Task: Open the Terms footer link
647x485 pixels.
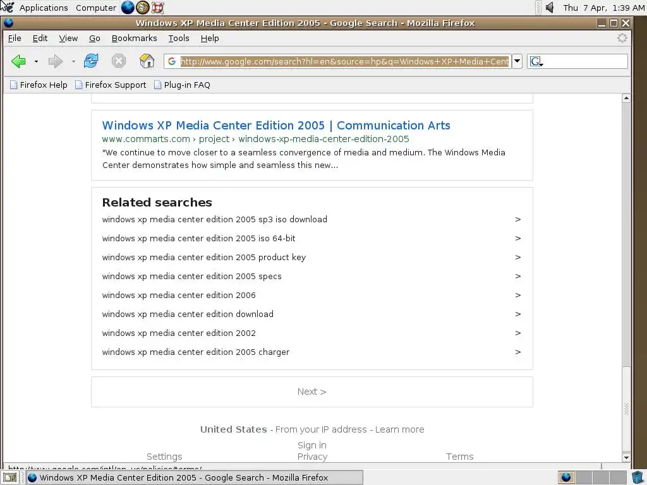Action: [460, 457]
